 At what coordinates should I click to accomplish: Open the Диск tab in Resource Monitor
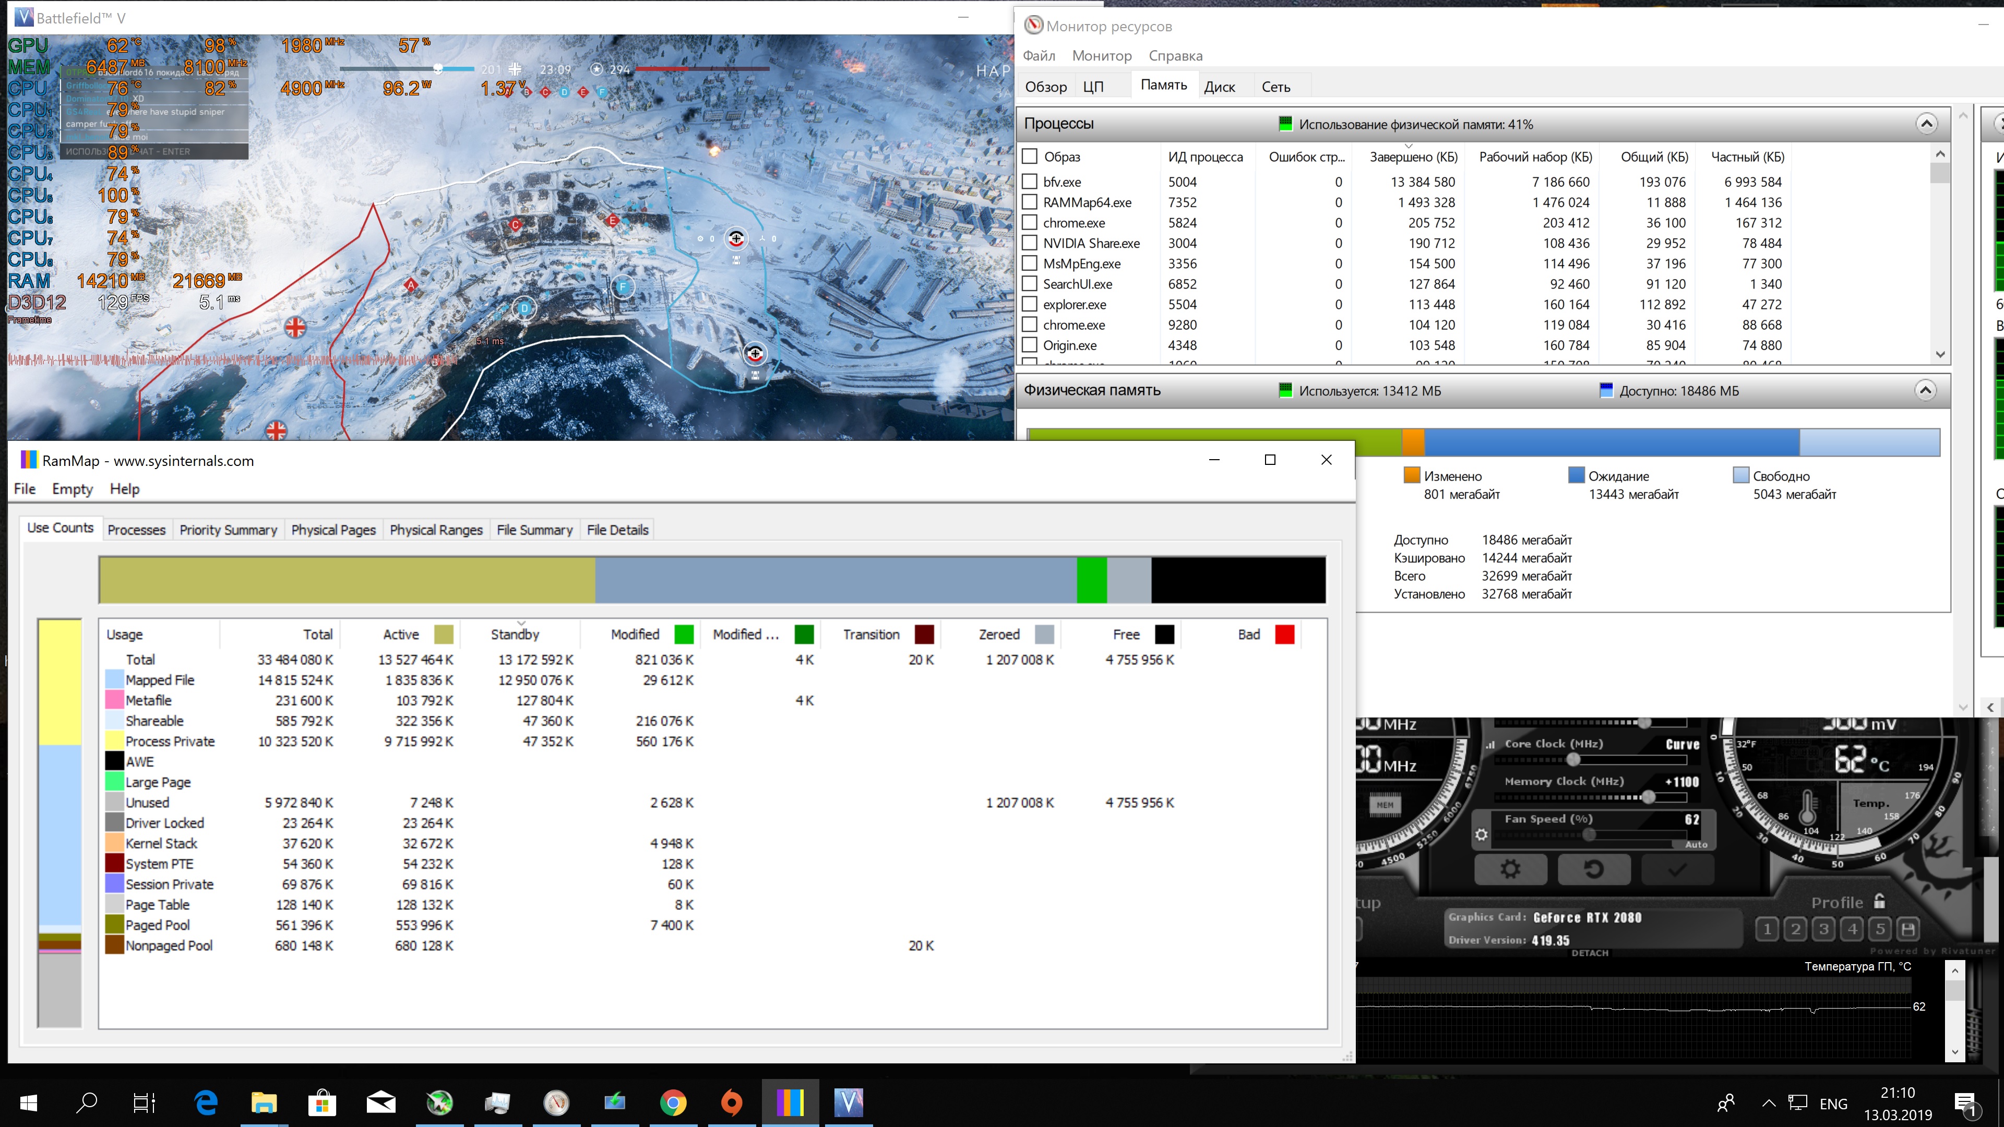coord(1219,86)
